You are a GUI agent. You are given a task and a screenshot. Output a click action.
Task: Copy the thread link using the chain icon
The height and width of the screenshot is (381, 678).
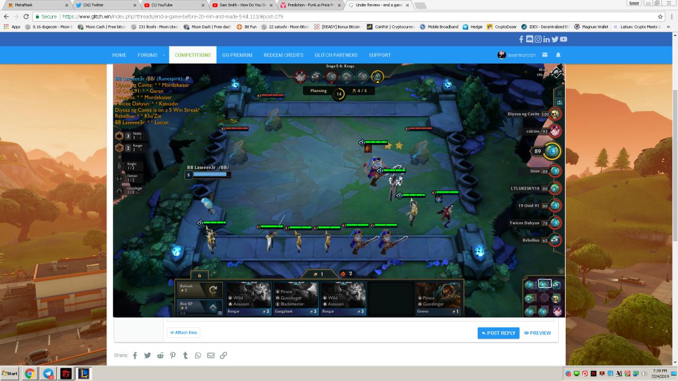[224, 356]
